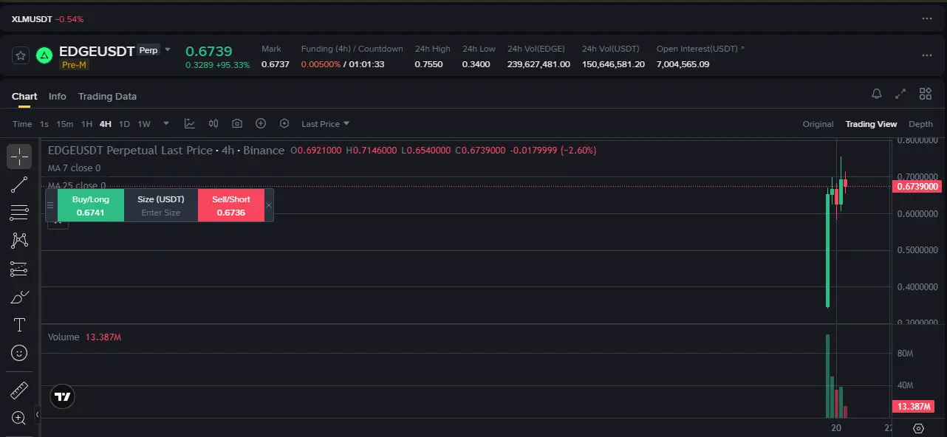Screen dimensions: 947x437
Task: Select the crosshair cursor tool
Action: click(19, 156)
